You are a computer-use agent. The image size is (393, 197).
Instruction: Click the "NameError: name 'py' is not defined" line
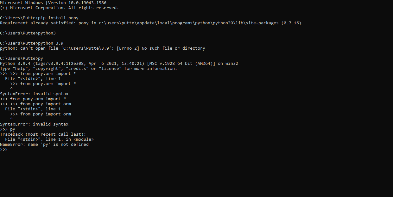44,145
